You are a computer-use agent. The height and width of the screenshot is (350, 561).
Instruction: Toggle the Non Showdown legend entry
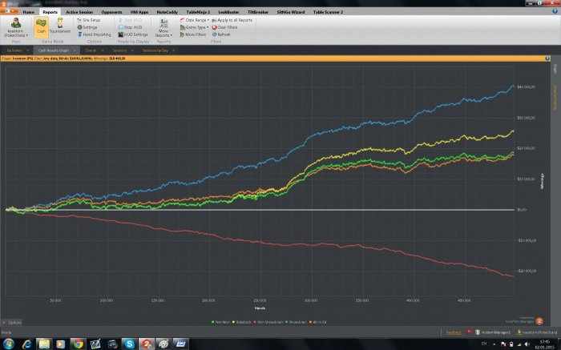(268, 322)
